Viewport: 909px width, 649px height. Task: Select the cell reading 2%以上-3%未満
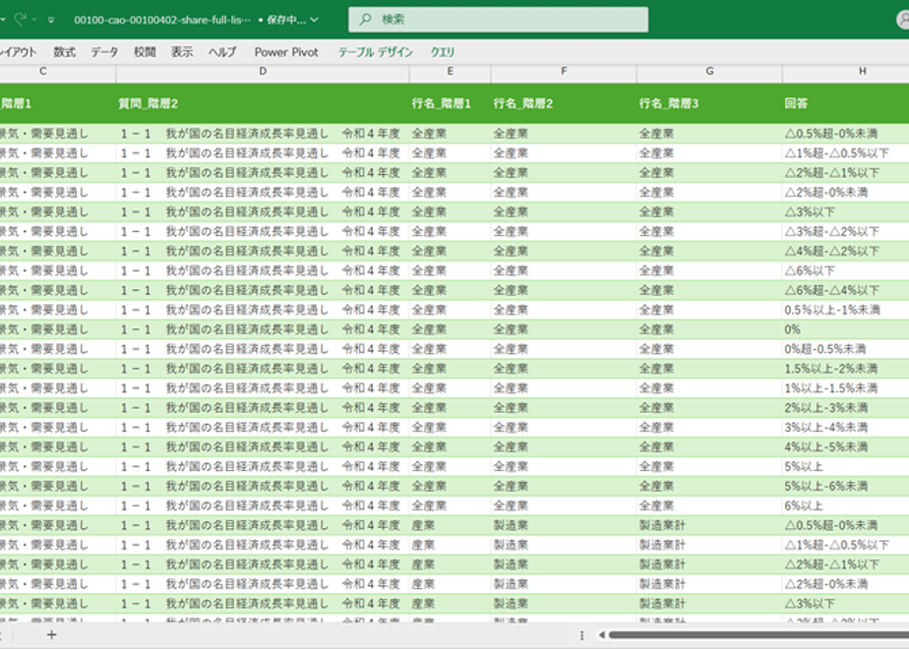[846, 408]
